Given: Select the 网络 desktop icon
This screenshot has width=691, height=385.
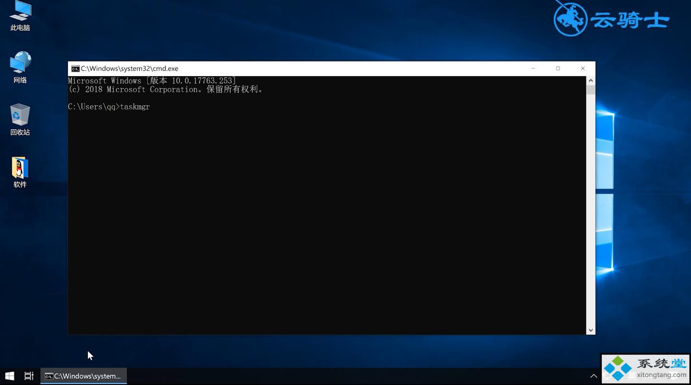Looking at the screenshot, I should (20, 67).
